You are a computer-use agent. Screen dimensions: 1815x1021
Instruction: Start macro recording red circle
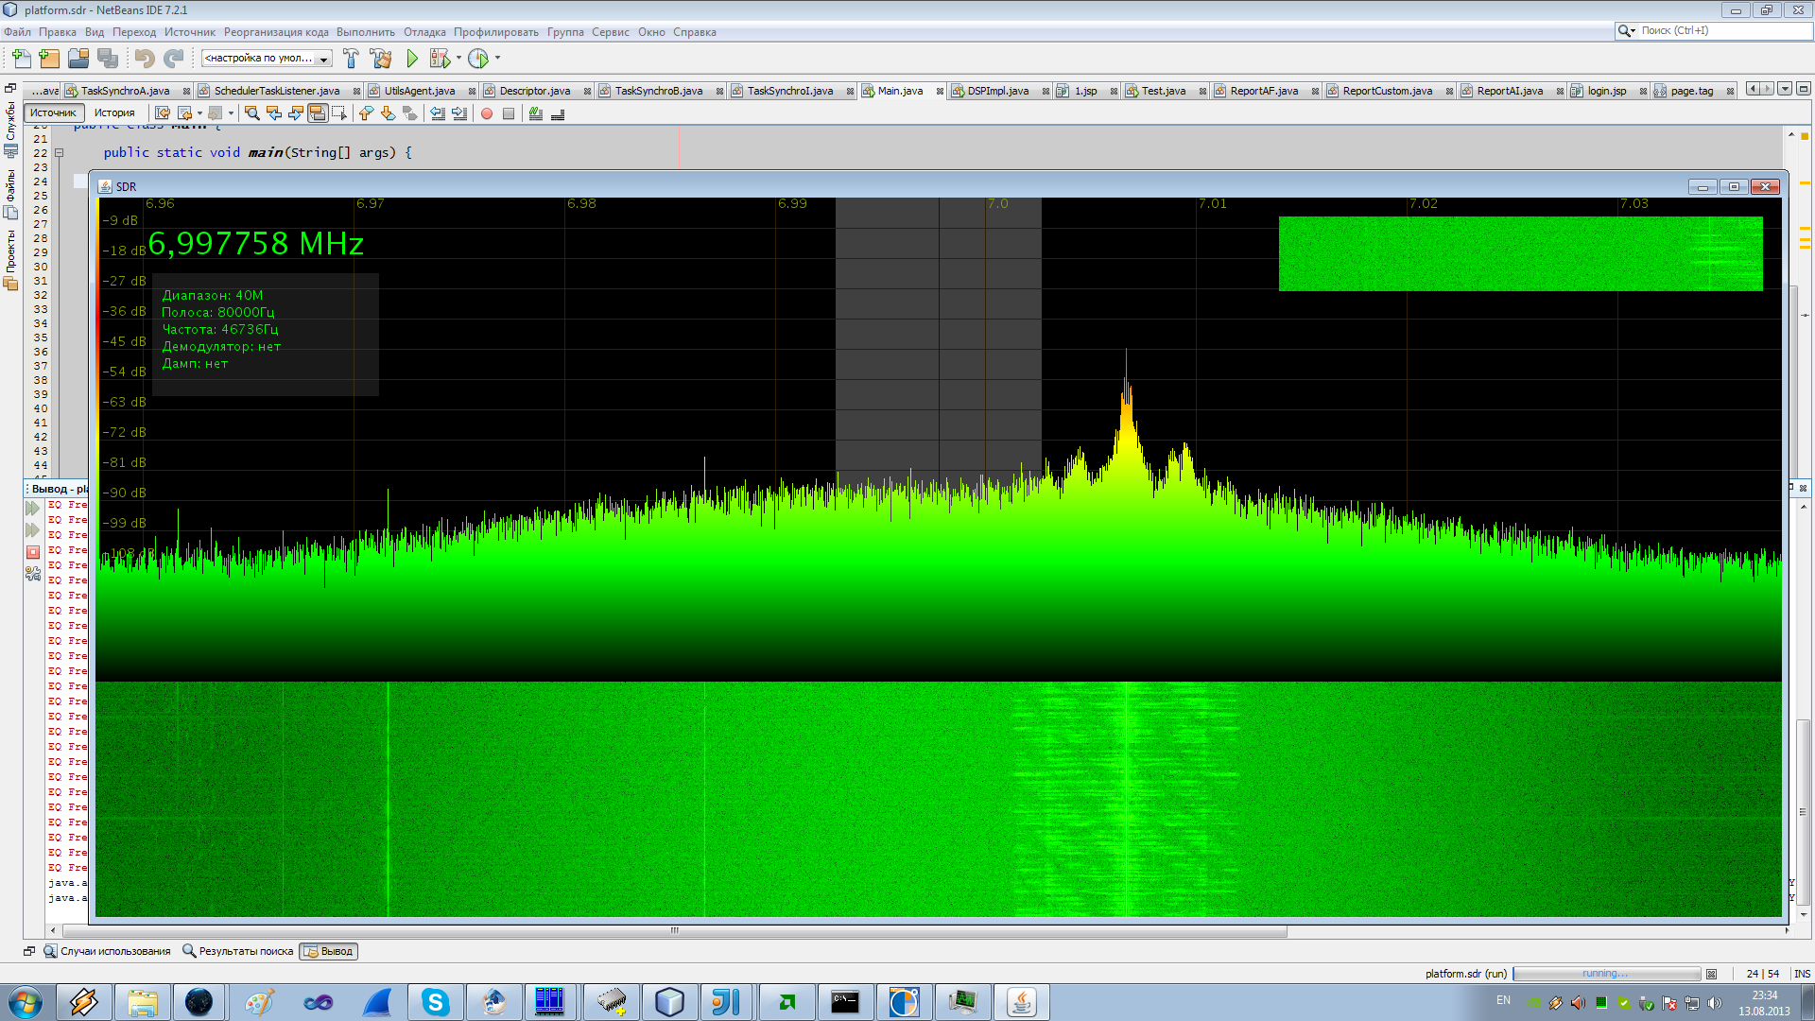click(x=487, y=113)
